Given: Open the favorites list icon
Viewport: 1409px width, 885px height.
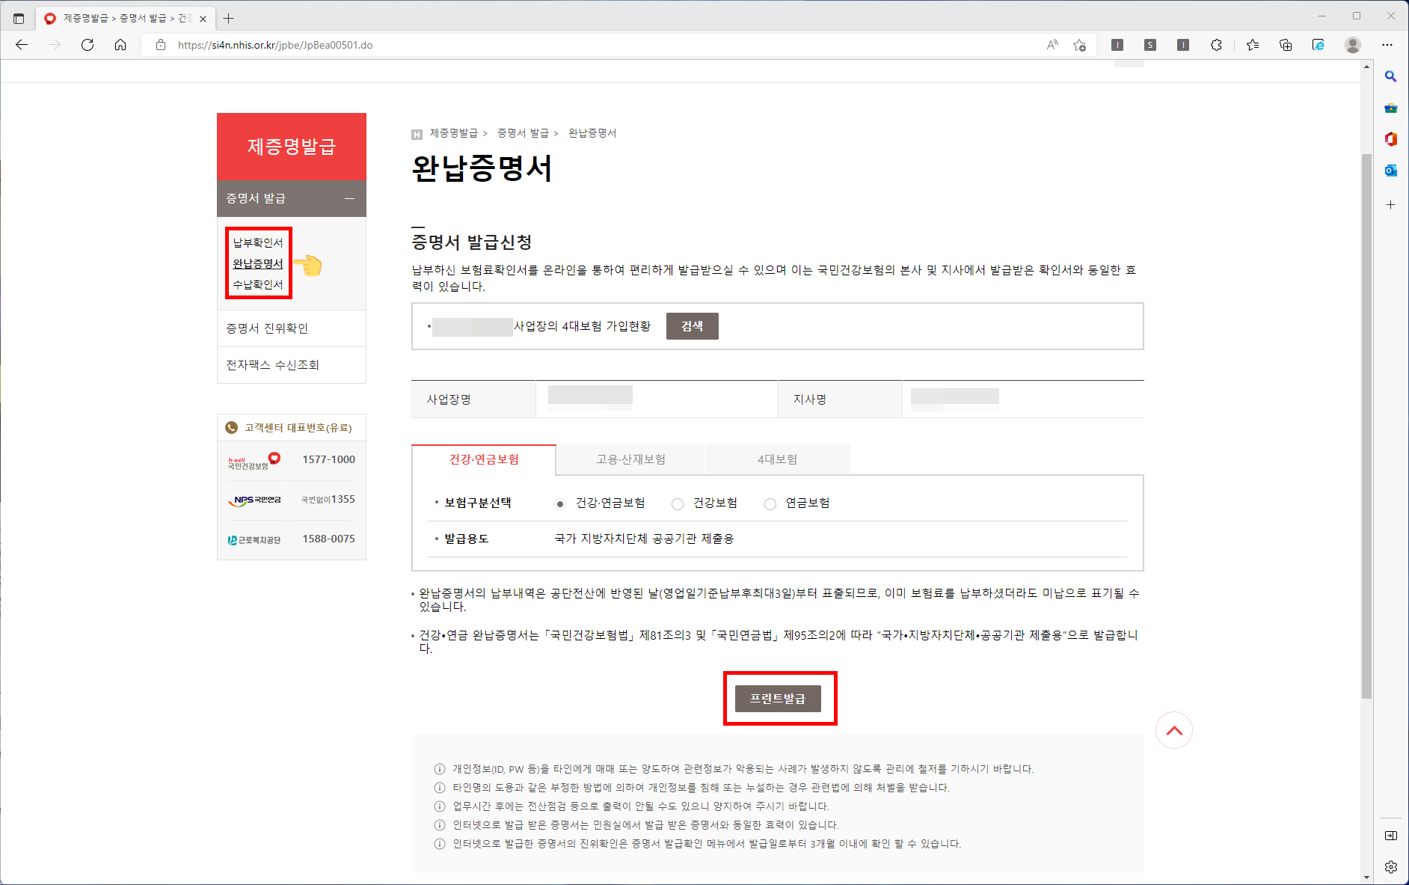Looking at the screenshot, I should click(x=1253, y=45).
